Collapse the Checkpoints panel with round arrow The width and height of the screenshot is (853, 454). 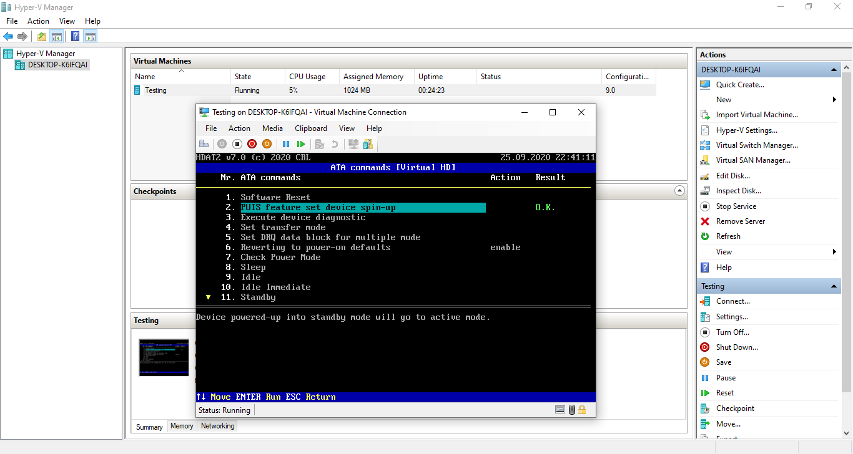point(679,190)
